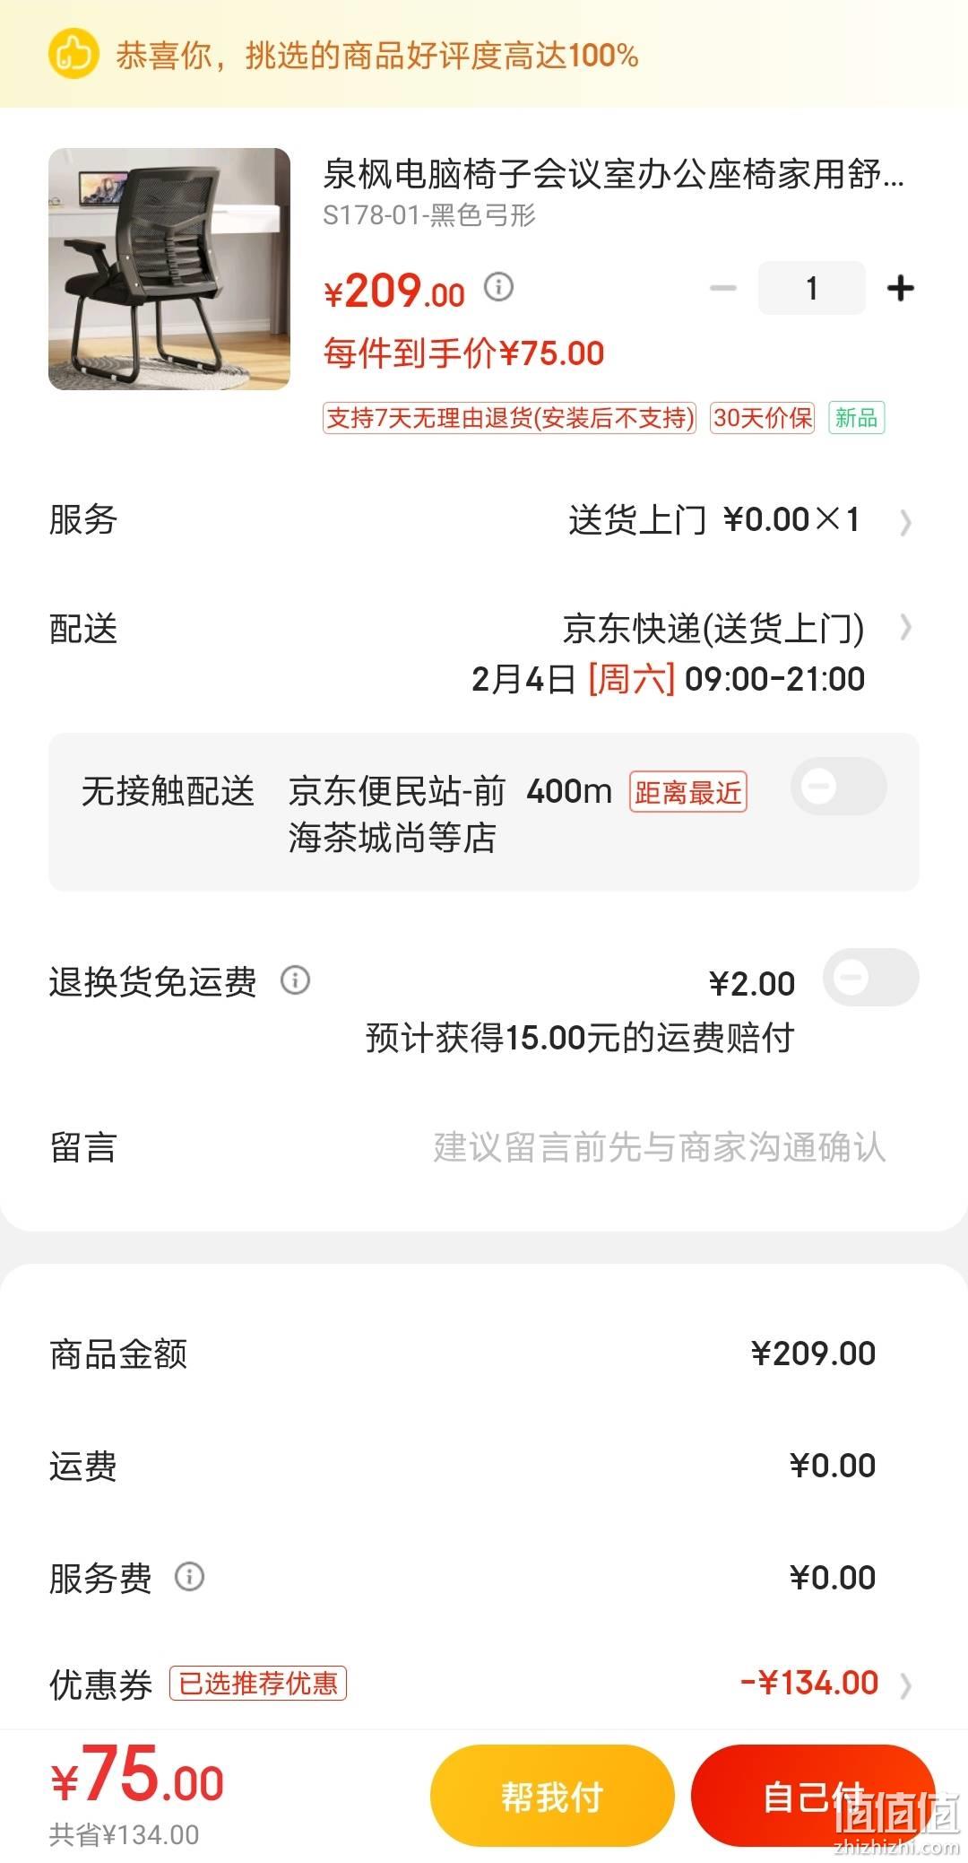Tap the thumbs-up icon in the top banner
The width and height of the screenshot is (968, 1863).
[x=73, y=54]
